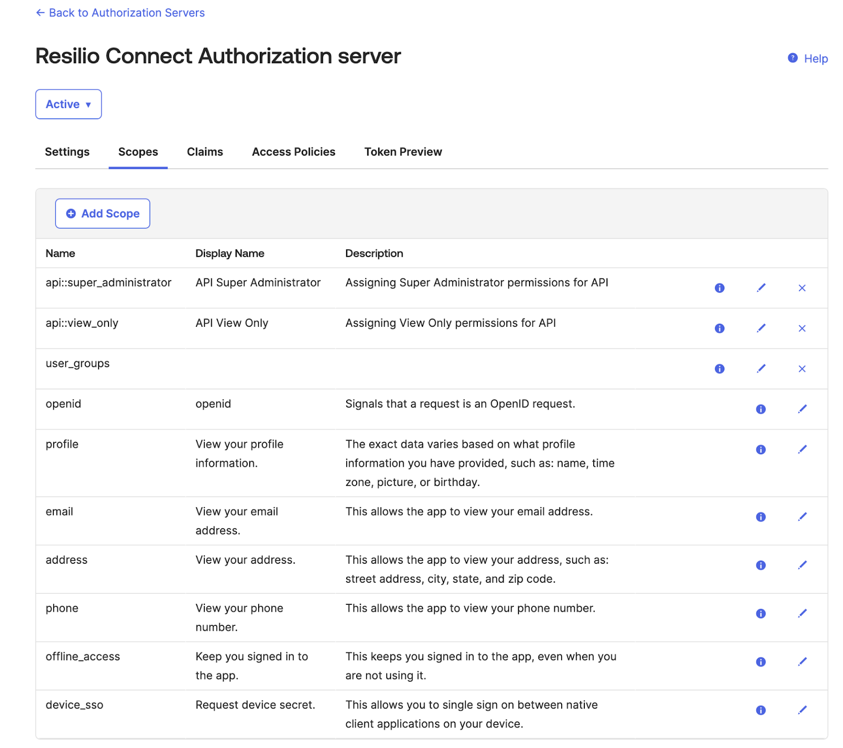Delete the api::super_administrator scope
The width and height of the screenshot is (843, 748).
tap(802, 288)
